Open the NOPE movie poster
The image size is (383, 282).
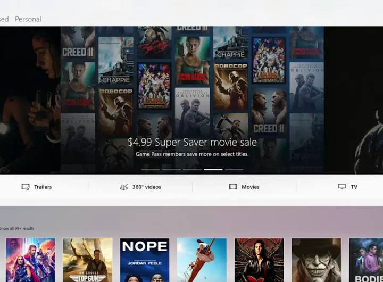tap(145, 260)
